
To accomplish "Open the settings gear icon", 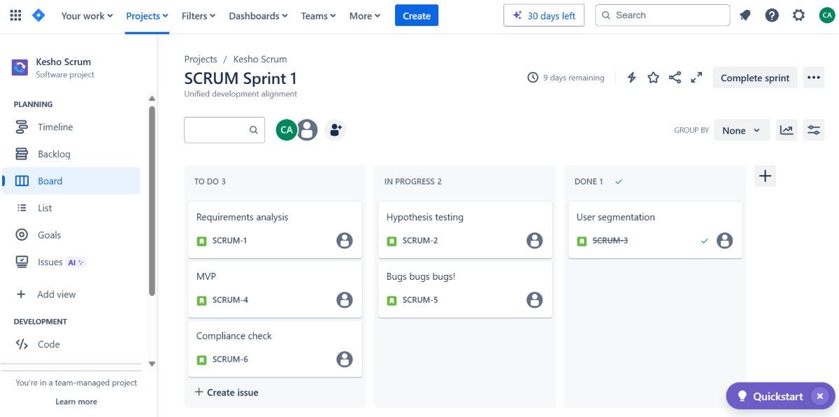I will tap(798, 15).
